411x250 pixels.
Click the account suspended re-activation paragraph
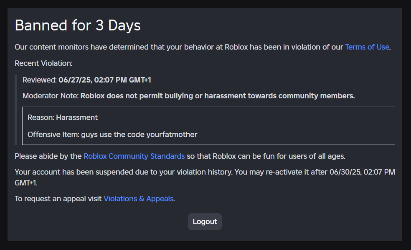tap(205, 177)
